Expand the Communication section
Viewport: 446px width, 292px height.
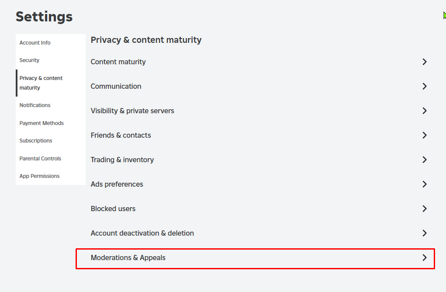(424, 86)
